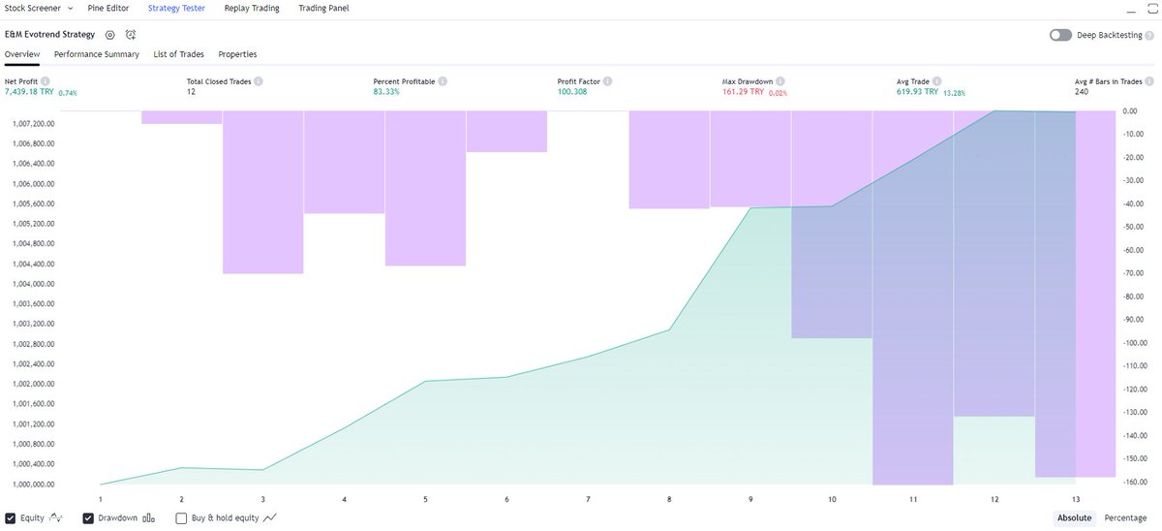1162x531 pixels.
Task: Click the Net Profit info icon
Action: tap(46, 82)
